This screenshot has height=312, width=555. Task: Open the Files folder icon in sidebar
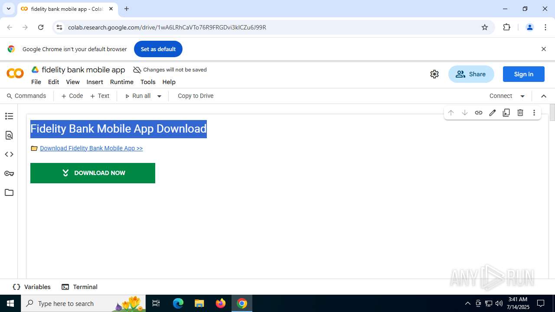(x=9, y=192)
